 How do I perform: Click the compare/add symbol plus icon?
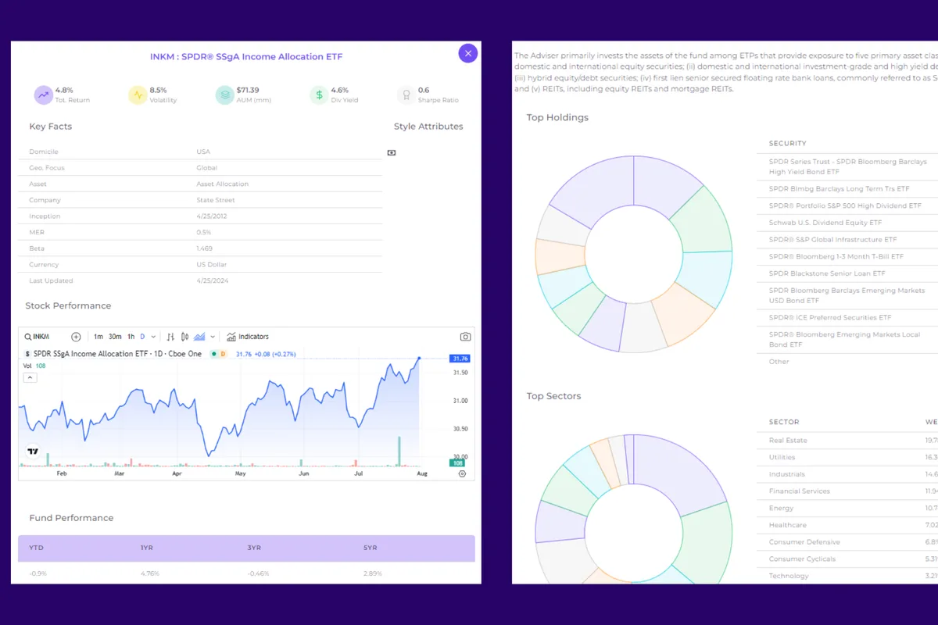76,337
